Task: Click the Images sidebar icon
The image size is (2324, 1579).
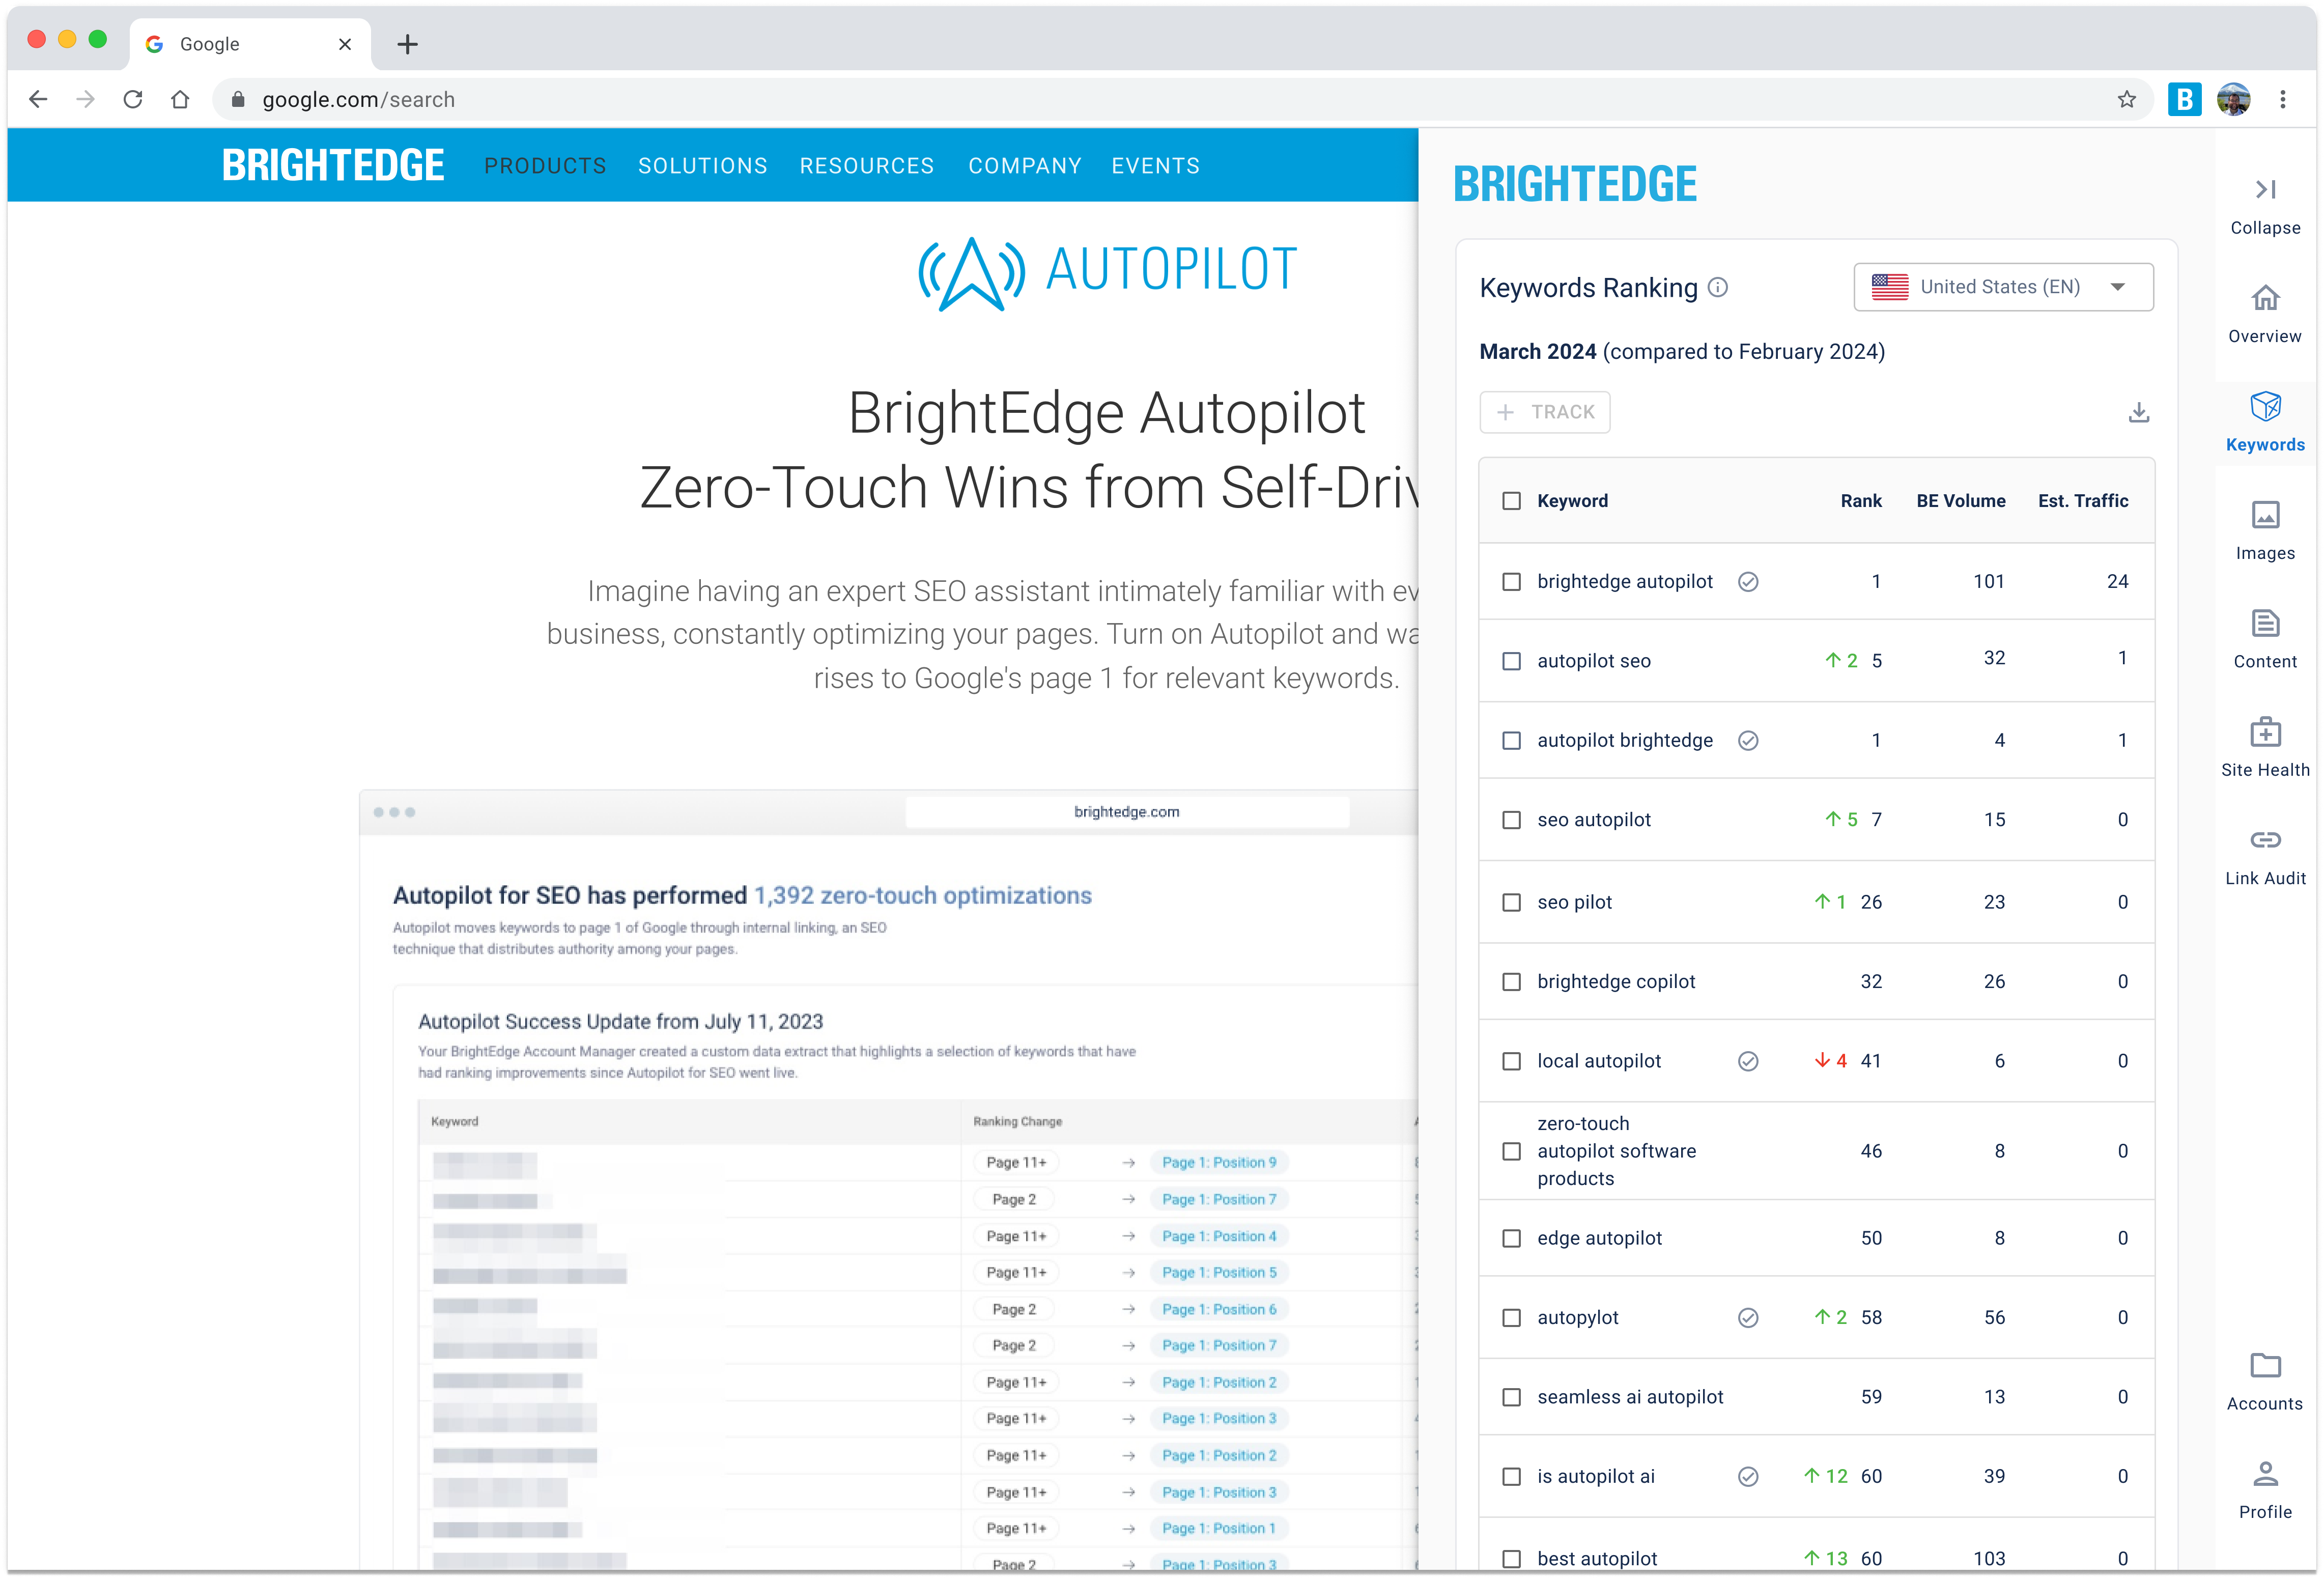Action: [2265, 516]
